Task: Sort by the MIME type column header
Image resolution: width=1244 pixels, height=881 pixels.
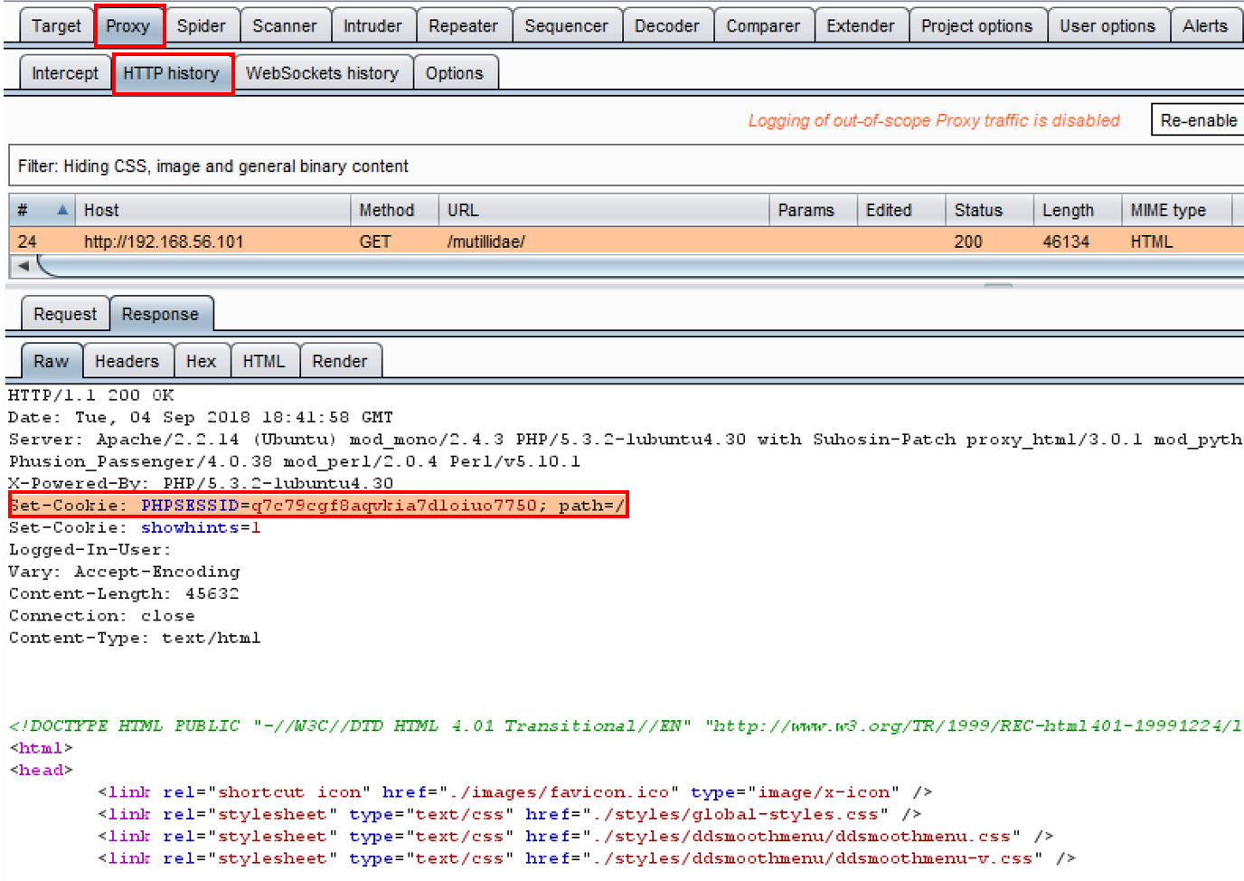Action: 1167,210
